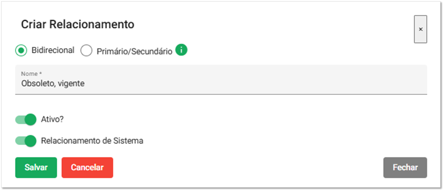The height and width of the screenshot is (191, 444).
Task: Place cursor in the Obsoleto, vigente text
Action: 53,83
